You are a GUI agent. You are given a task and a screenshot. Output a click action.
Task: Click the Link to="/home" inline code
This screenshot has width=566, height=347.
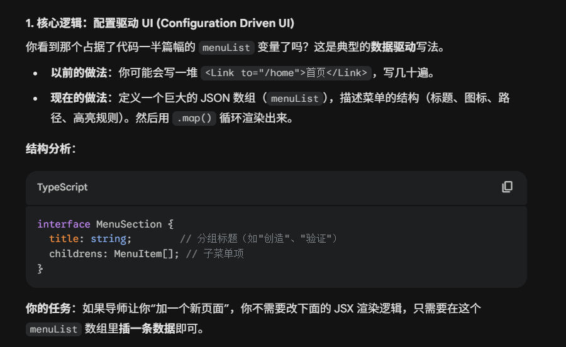tap(287, 73)
